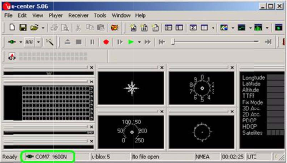The height and width of the screenshot is (163, 287).
Task: Click the satellite action icon on third toolbar
Action: [12, 56]
